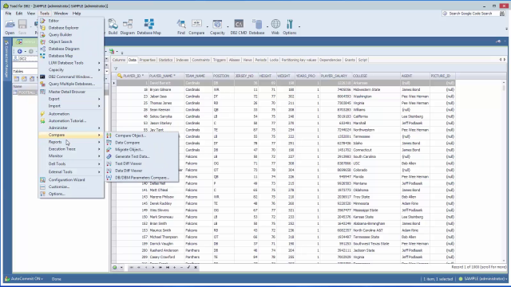This screenshot has width=511, height=287.
Task: Open the Diagram toolbar icon
Action: pos(128,26)
